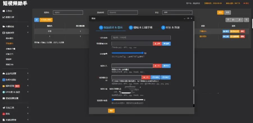This screenshot has height=123, width=253.
Task: Select the orange highlighted submenu item under 视频创作
Action: [x=10, y=43]
